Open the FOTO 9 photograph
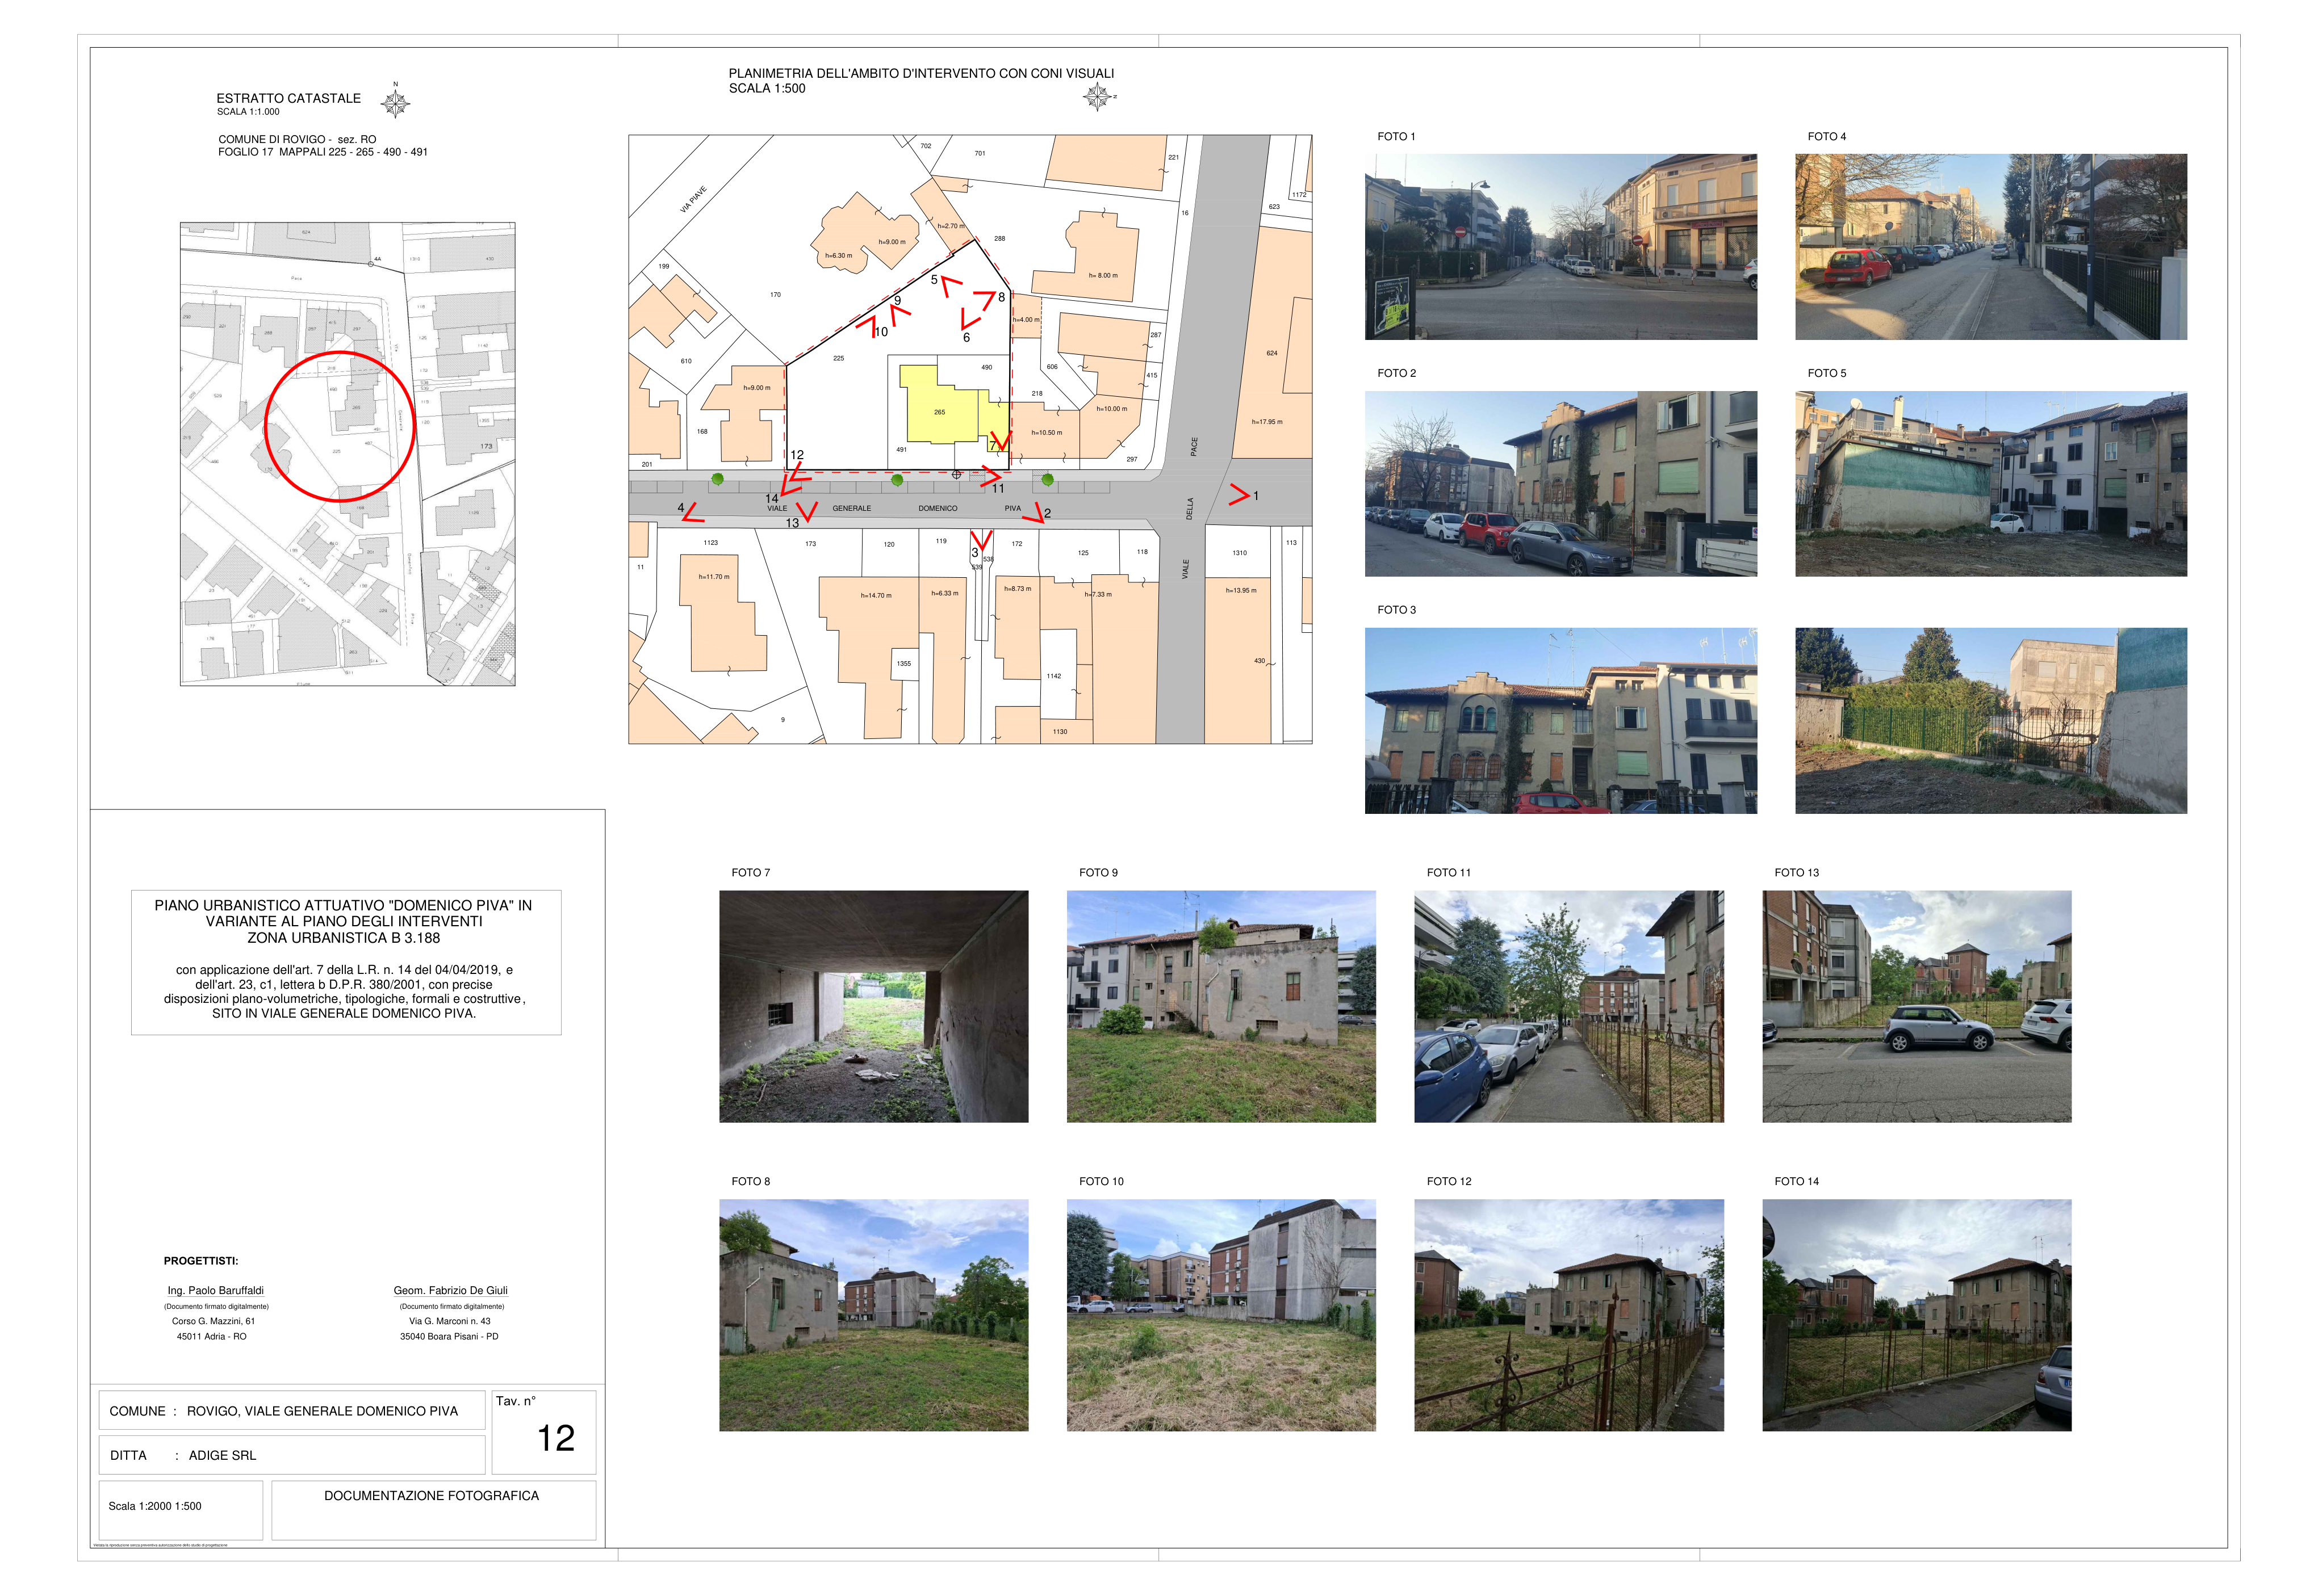 click(1220, 1006)
